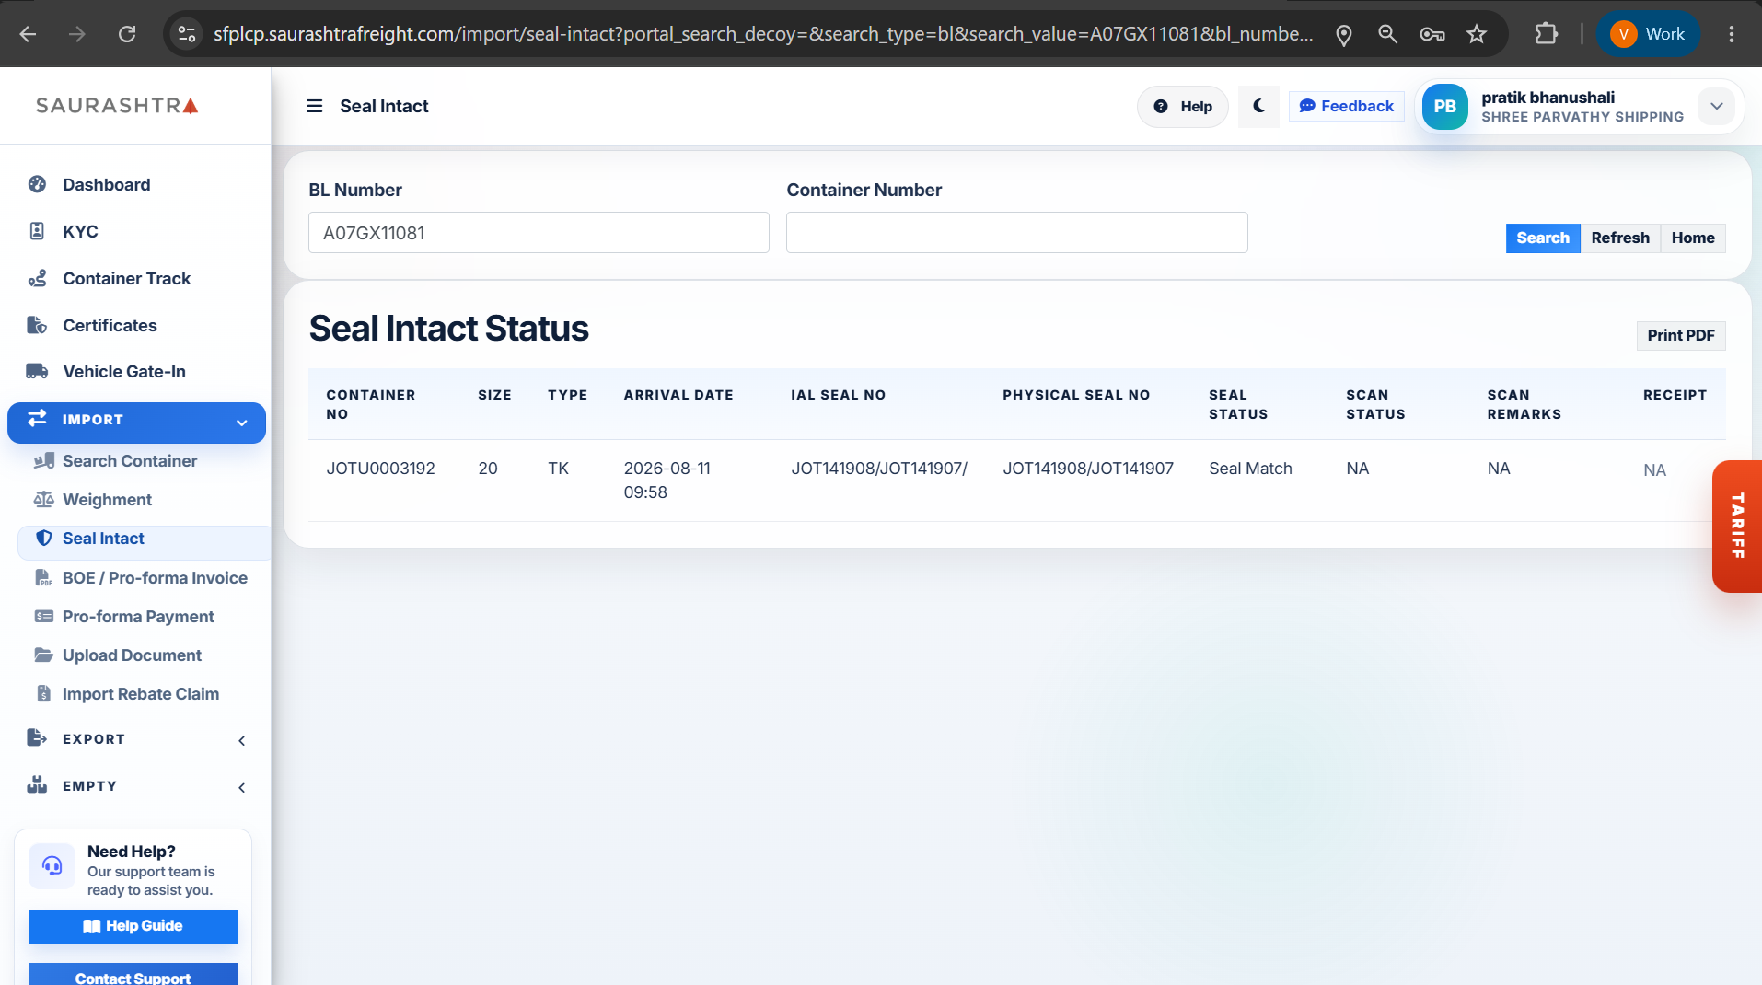Click the SEAL STATUS column header
1762x985 pixels.
tap(1237, 404)
